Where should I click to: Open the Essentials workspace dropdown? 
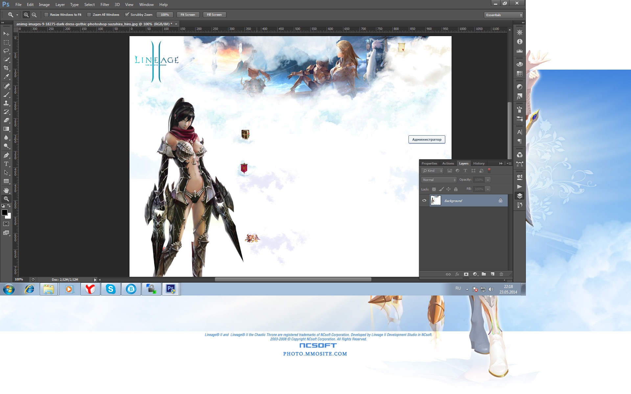503,15
